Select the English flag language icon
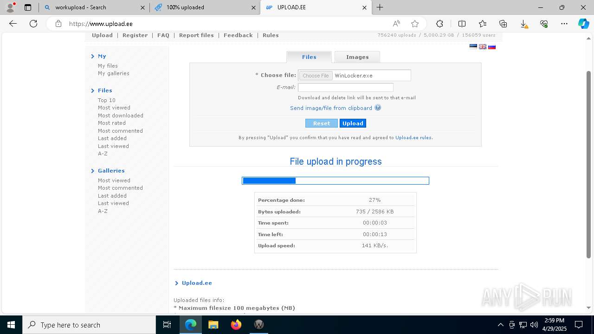Image resolution: width=594 pixels, height=334 pixels. pos(483,46)
